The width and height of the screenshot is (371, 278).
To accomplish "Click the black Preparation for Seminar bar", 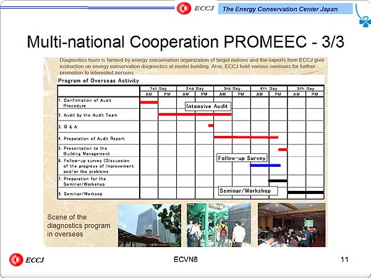I will (x=278, y=181).
